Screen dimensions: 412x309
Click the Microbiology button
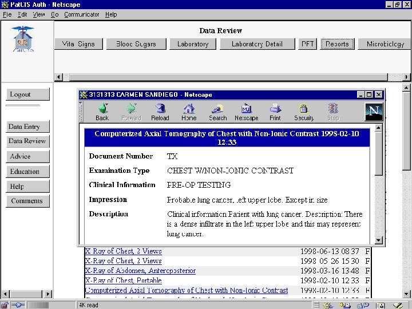point(385,44)
